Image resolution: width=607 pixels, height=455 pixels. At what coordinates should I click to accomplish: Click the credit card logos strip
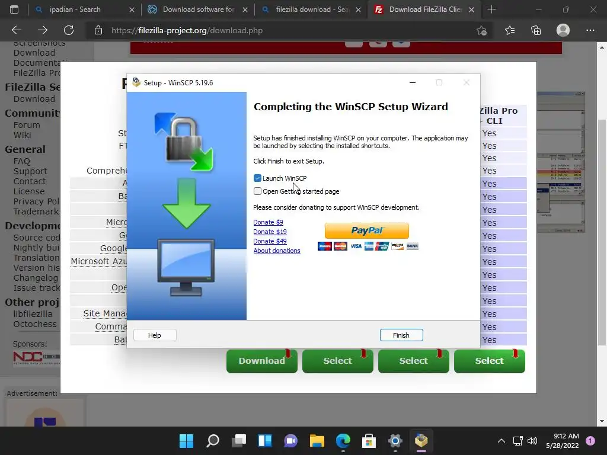(x=368, y=246)
